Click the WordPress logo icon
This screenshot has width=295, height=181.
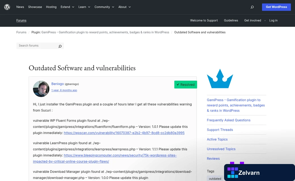pyautogui.click(x=7, y=7)
